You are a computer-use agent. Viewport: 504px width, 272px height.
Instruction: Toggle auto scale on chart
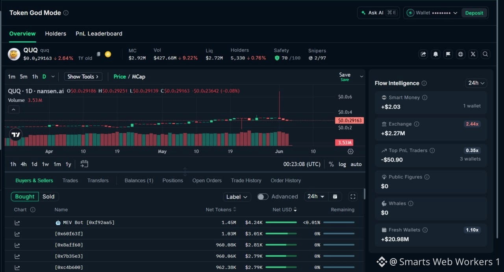356,164
